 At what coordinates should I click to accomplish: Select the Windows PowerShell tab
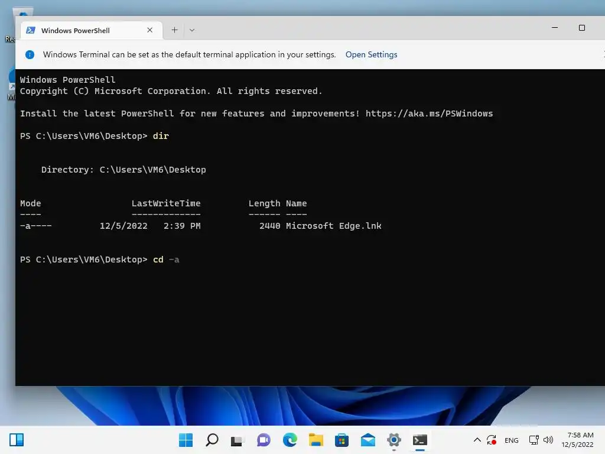tap(92, 30)
